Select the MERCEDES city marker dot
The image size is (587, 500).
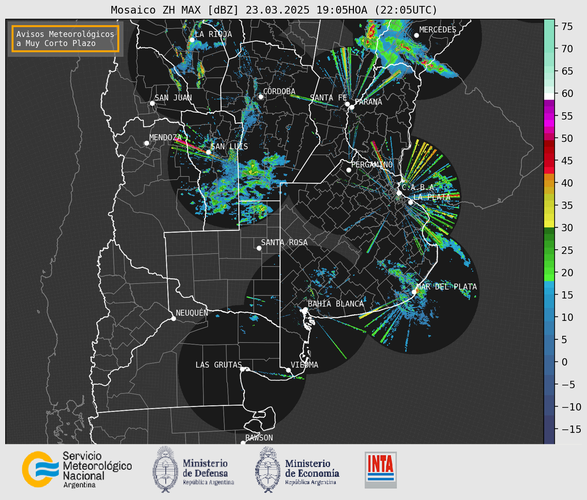coord(417,35)
